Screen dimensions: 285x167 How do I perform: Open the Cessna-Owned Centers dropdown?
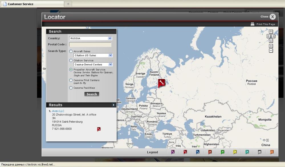click(x=93, y=65)
